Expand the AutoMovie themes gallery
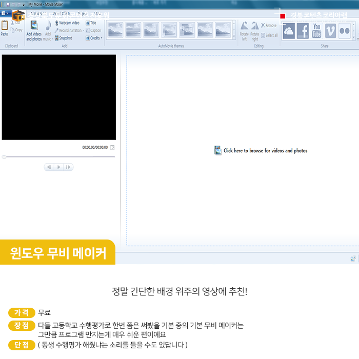359x359 pixels. pyautogui.click(x=234, y=36)
